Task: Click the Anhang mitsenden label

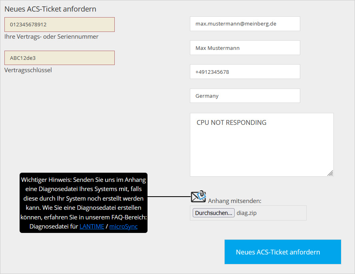Action: [235, 201]
